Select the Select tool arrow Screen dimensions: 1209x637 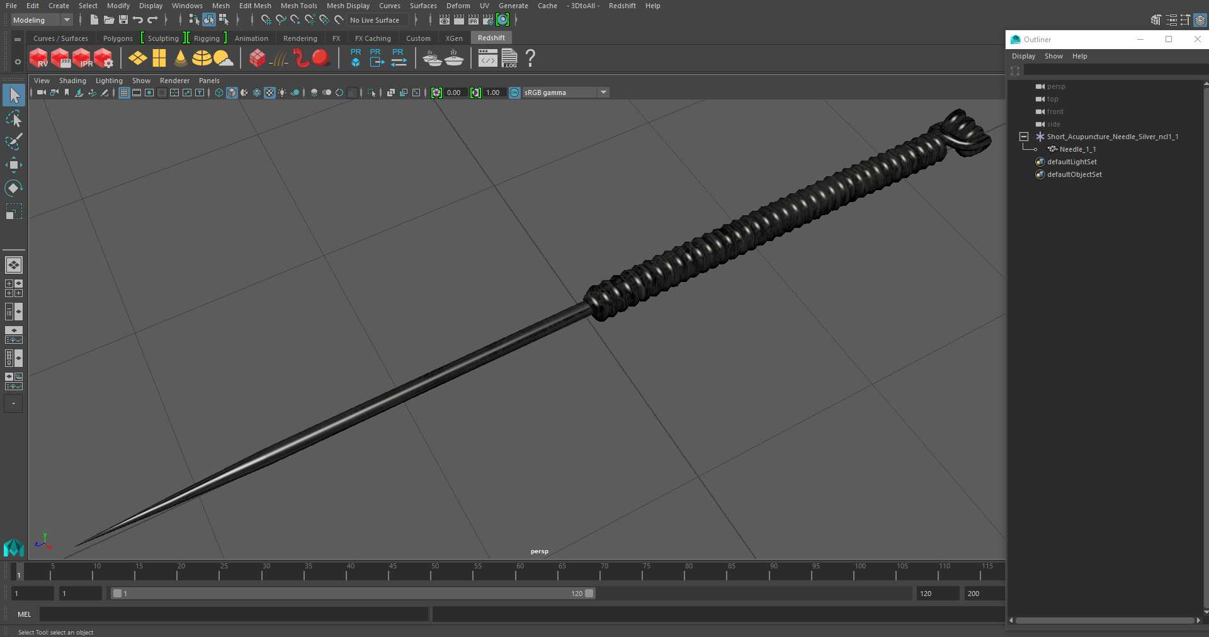tap(14, 95)
